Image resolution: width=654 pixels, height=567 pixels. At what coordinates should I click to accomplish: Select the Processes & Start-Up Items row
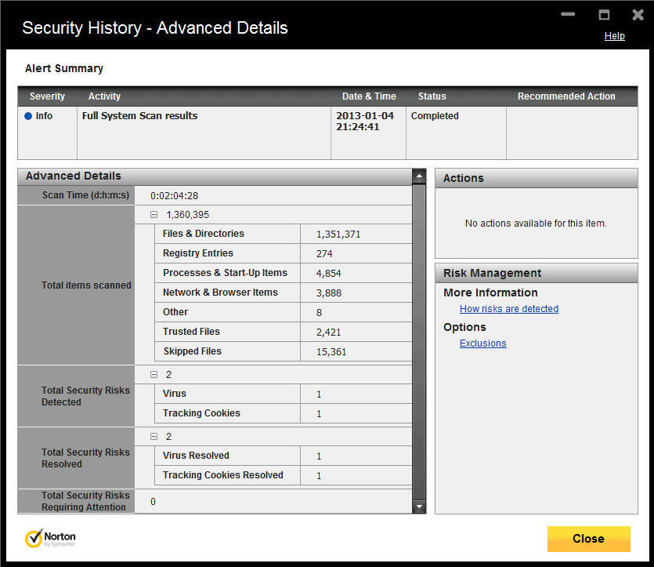point(284,273)
